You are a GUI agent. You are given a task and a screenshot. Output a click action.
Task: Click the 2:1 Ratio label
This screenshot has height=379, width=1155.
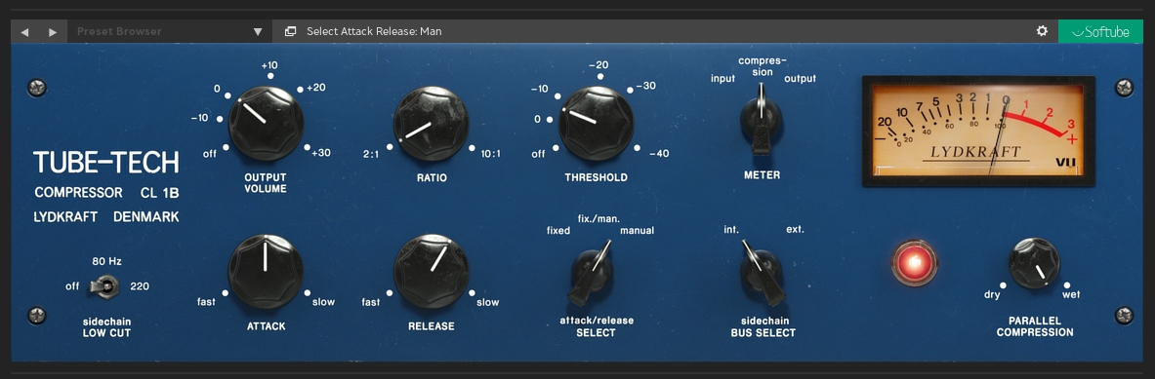tap(372, 154)
